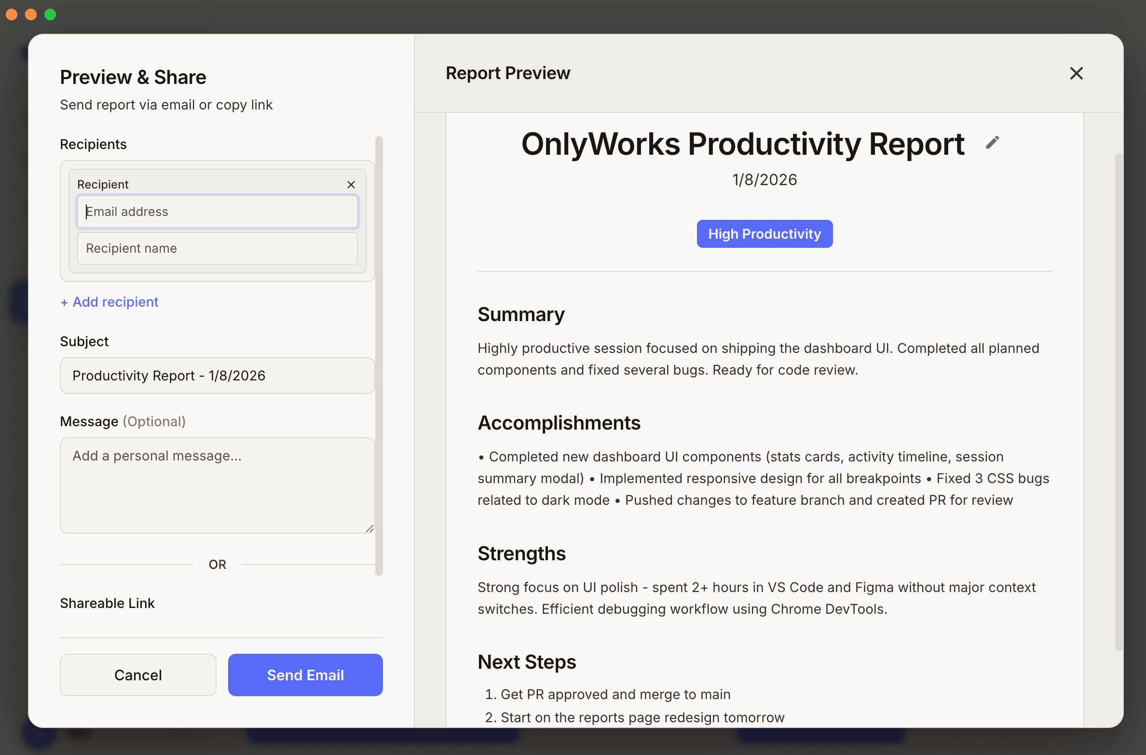The width and height of the screenshot is (1146, 755).
Task: Click the yellow minimize traffic light button
Action: [x=32, y=14]
